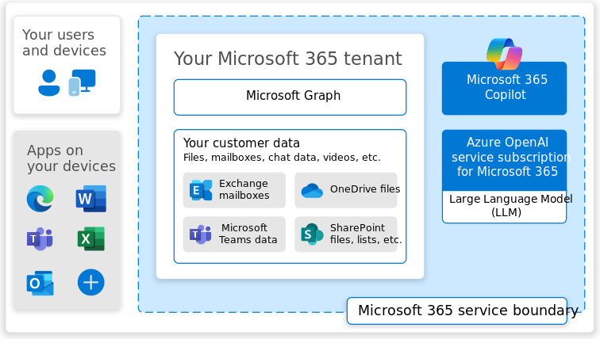The image size is (600, 339).
Task: Click the blue plus more-apps icon
Action: point(90,282)
